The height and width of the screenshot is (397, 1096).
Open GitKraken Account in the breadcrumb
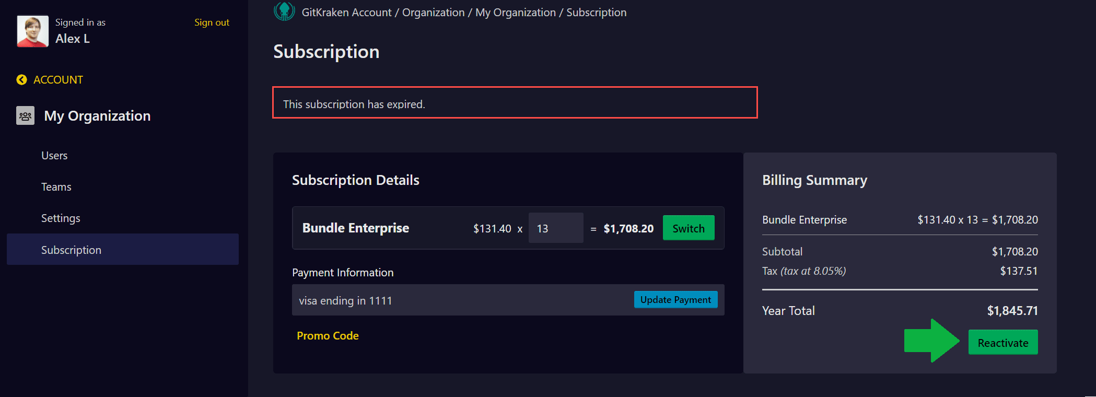pyautogui.click(x=346, y=13)
